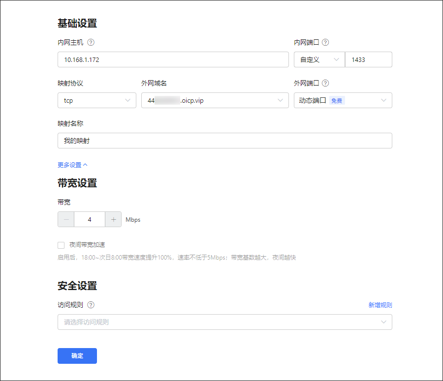Enable 夜间带宽加速 checkbox
The image size is (443, 381).
coord(61,245)
